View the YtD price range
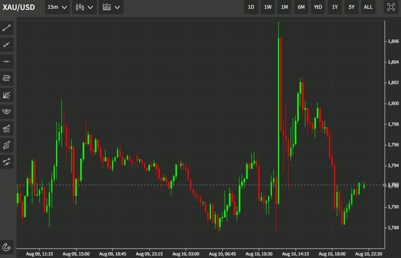Screen dimensions: 401x258 [x=318, y=7]
